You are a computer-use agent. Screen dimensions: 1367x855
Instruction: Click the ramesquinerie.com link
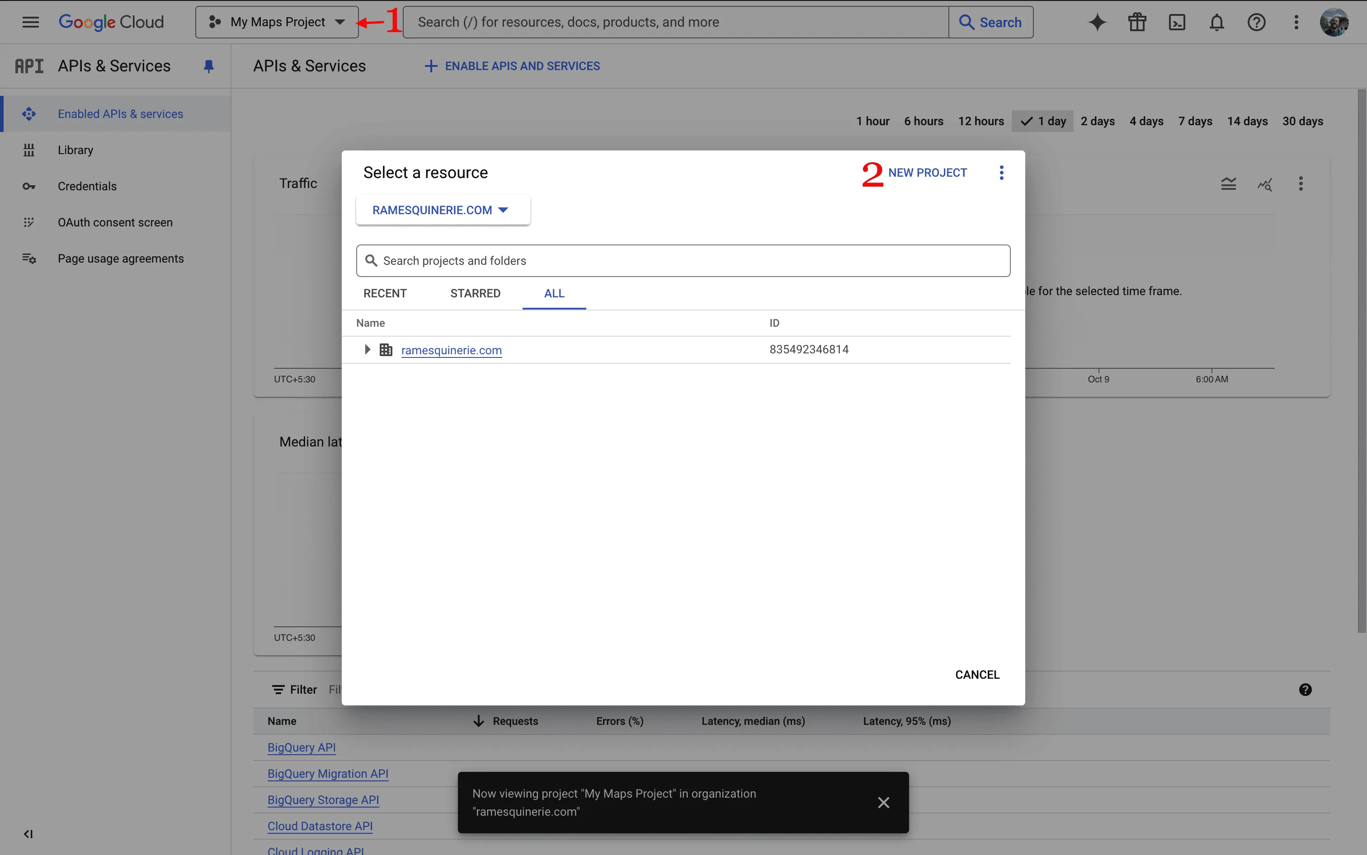(451, 350)
